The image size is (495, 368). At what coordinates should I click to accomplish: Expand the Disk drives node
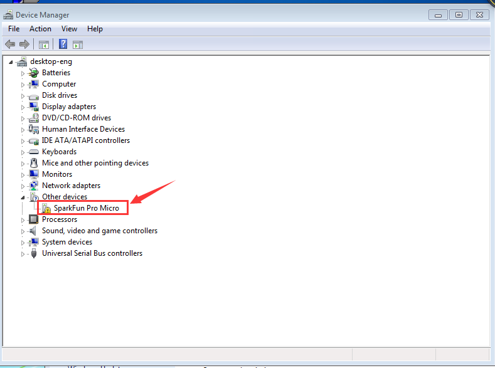pos(23,96)
